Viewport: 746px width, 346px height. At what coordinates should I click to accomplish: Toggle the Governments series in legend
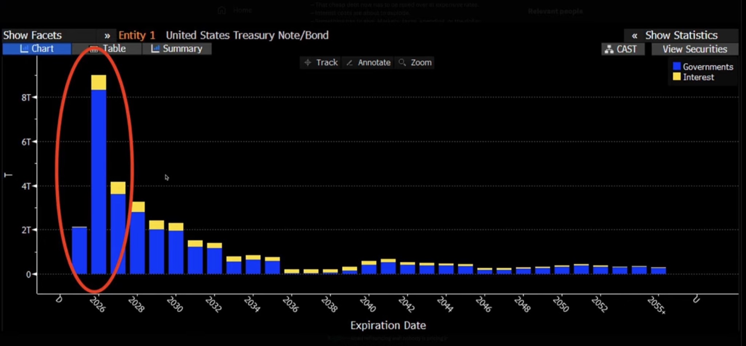tap(707, 67)
